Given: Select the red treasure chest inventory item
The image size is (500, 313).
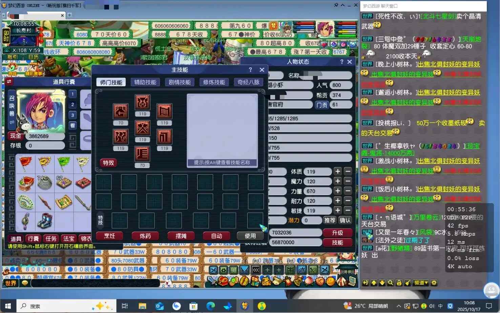Looking at the screenshot, I should 26,183.
